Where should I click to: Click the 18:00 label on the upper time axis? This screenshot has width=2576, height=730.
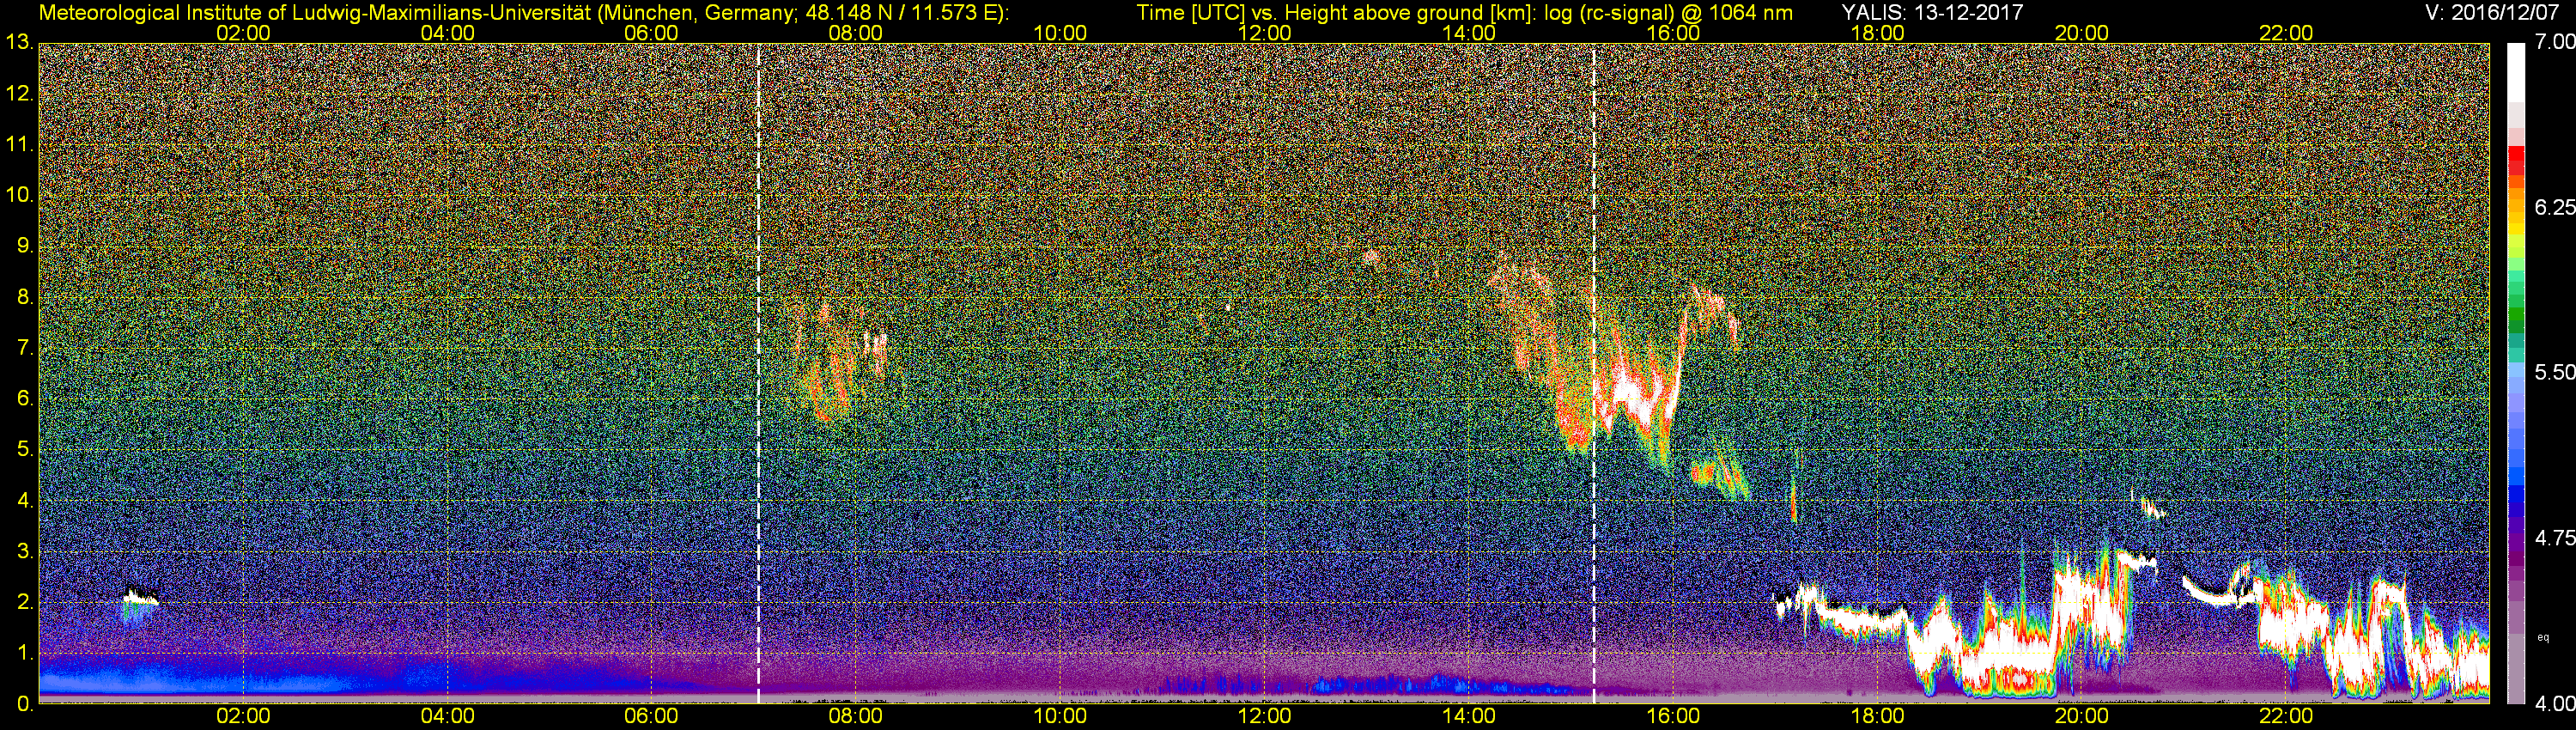(x=1877, y=33)
